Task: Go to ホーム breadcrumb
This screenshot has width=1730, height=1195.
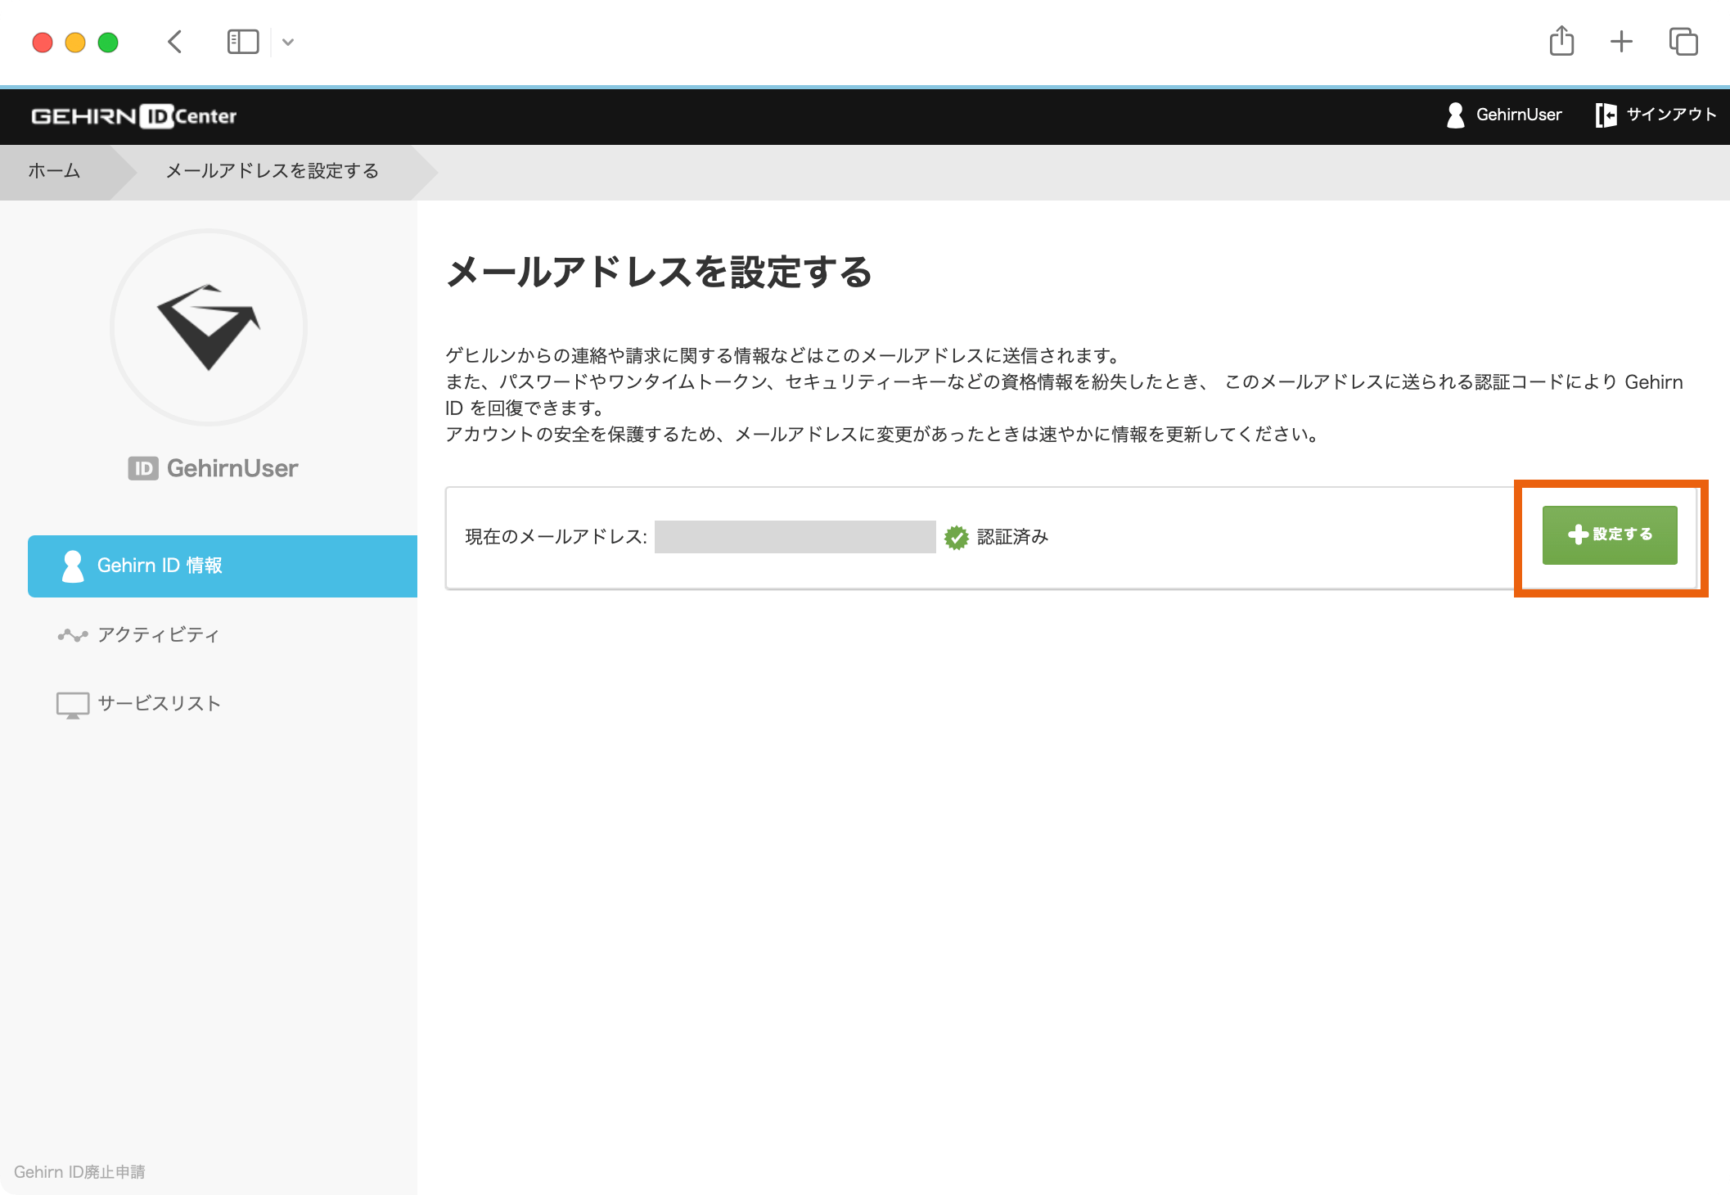Action: 54,171
